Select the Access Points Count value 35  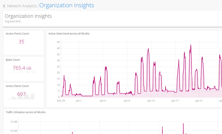[x=21, y=42]
